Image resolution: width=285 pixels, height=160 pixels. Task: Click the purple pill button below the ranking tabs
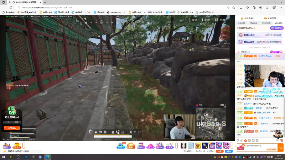click(x=277, y=28)
